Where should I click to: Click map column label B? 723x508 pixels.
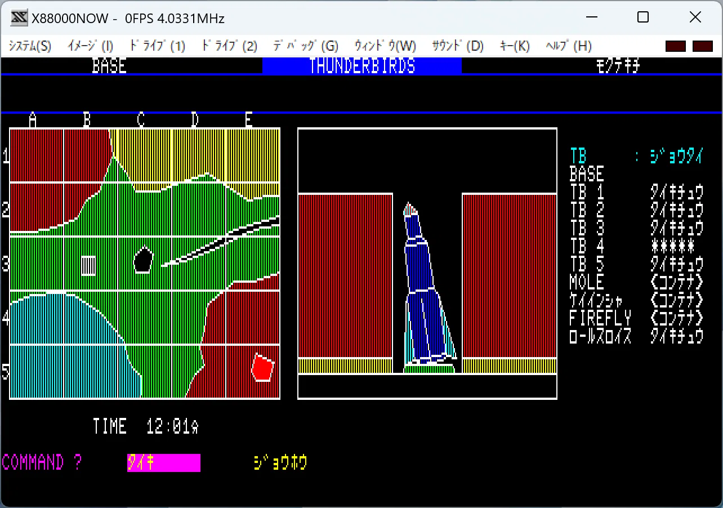pos(87,120)
